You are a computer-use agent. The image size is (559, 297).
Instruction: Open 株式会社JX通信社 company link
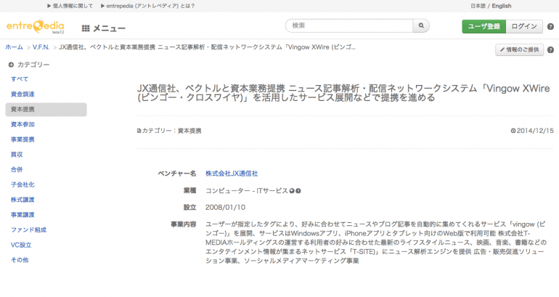point(232,174)
